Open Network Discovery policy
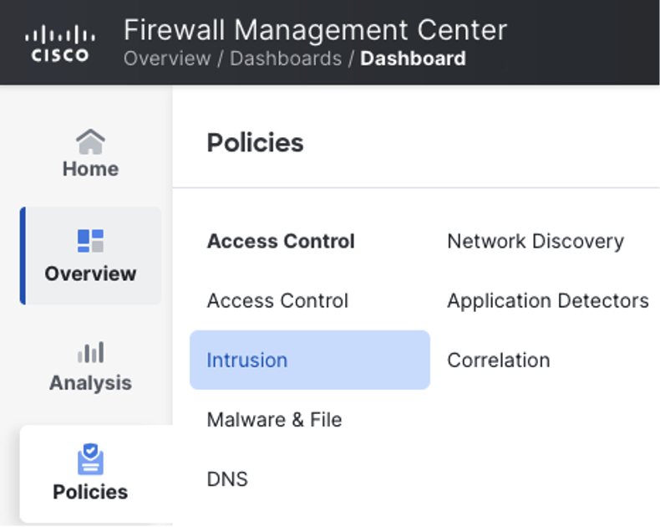Screen dimensions: 660x527 (536, 241)
